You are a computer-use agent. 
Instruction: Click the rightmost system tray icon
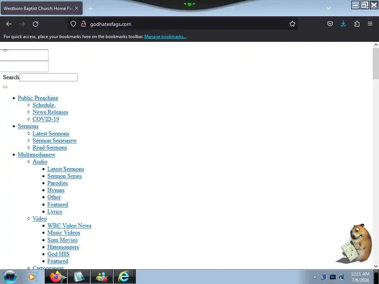pos(342,277)
